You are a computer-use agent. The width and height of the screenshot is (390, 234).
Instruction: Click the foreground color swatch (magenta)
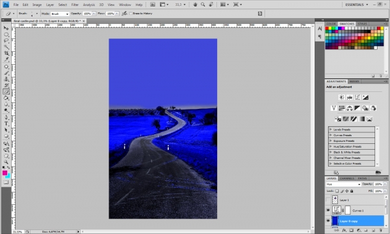[x=5, y=172]
